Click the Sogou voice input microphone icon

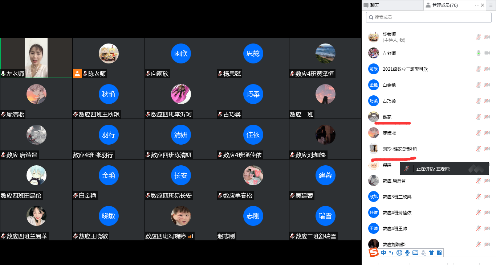tap(407, 253)
